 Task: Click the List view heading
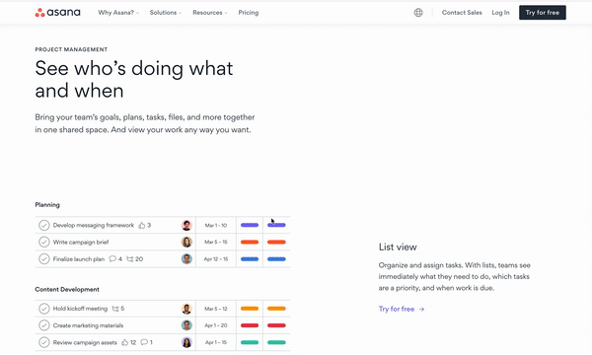coord(398,248)
